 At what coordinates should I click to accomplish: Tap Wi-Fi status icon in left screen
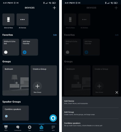(x=50, y=3)
